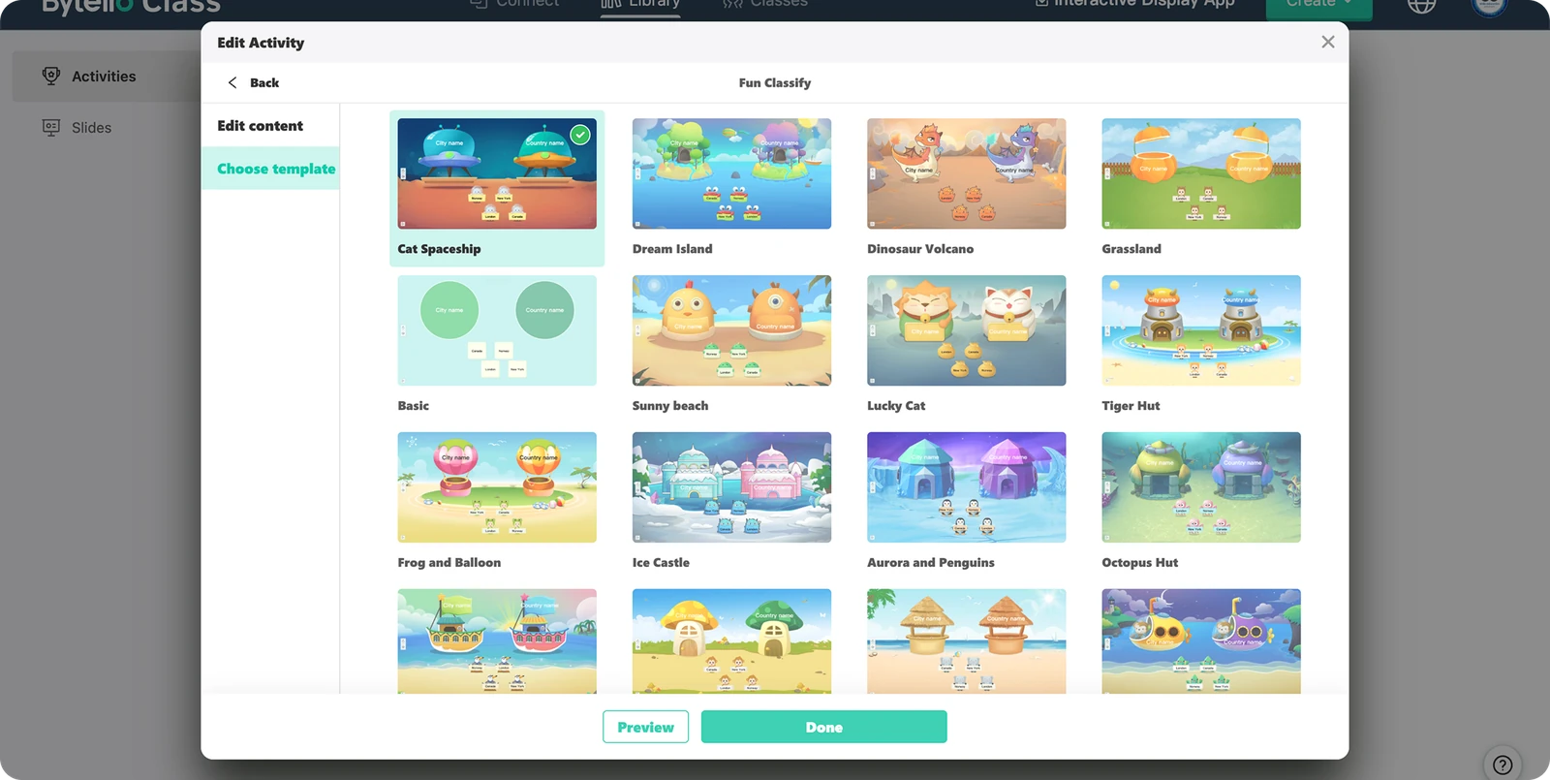This screenshot has width=1550, height=780.
Task: Open the Library menu item
Action: [x=640, y=5]
